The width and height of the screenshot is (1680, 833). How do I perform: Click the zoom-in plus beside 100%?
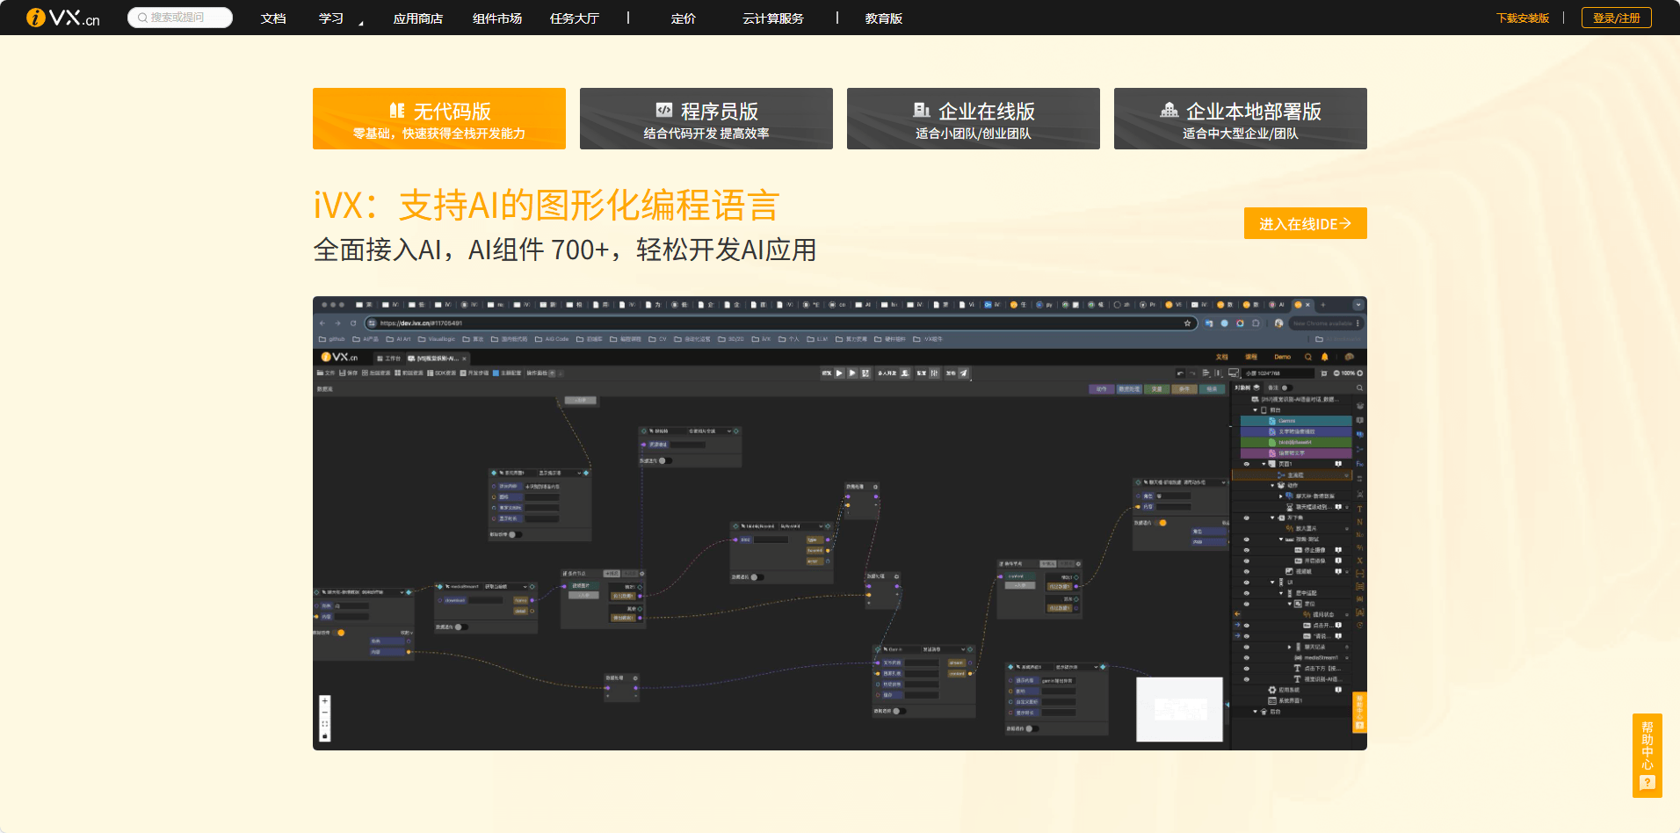tap(1360, 373)
